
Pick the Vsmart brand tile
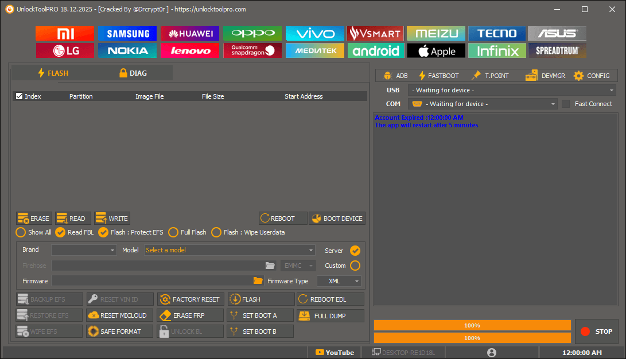(x=376, y=33)
